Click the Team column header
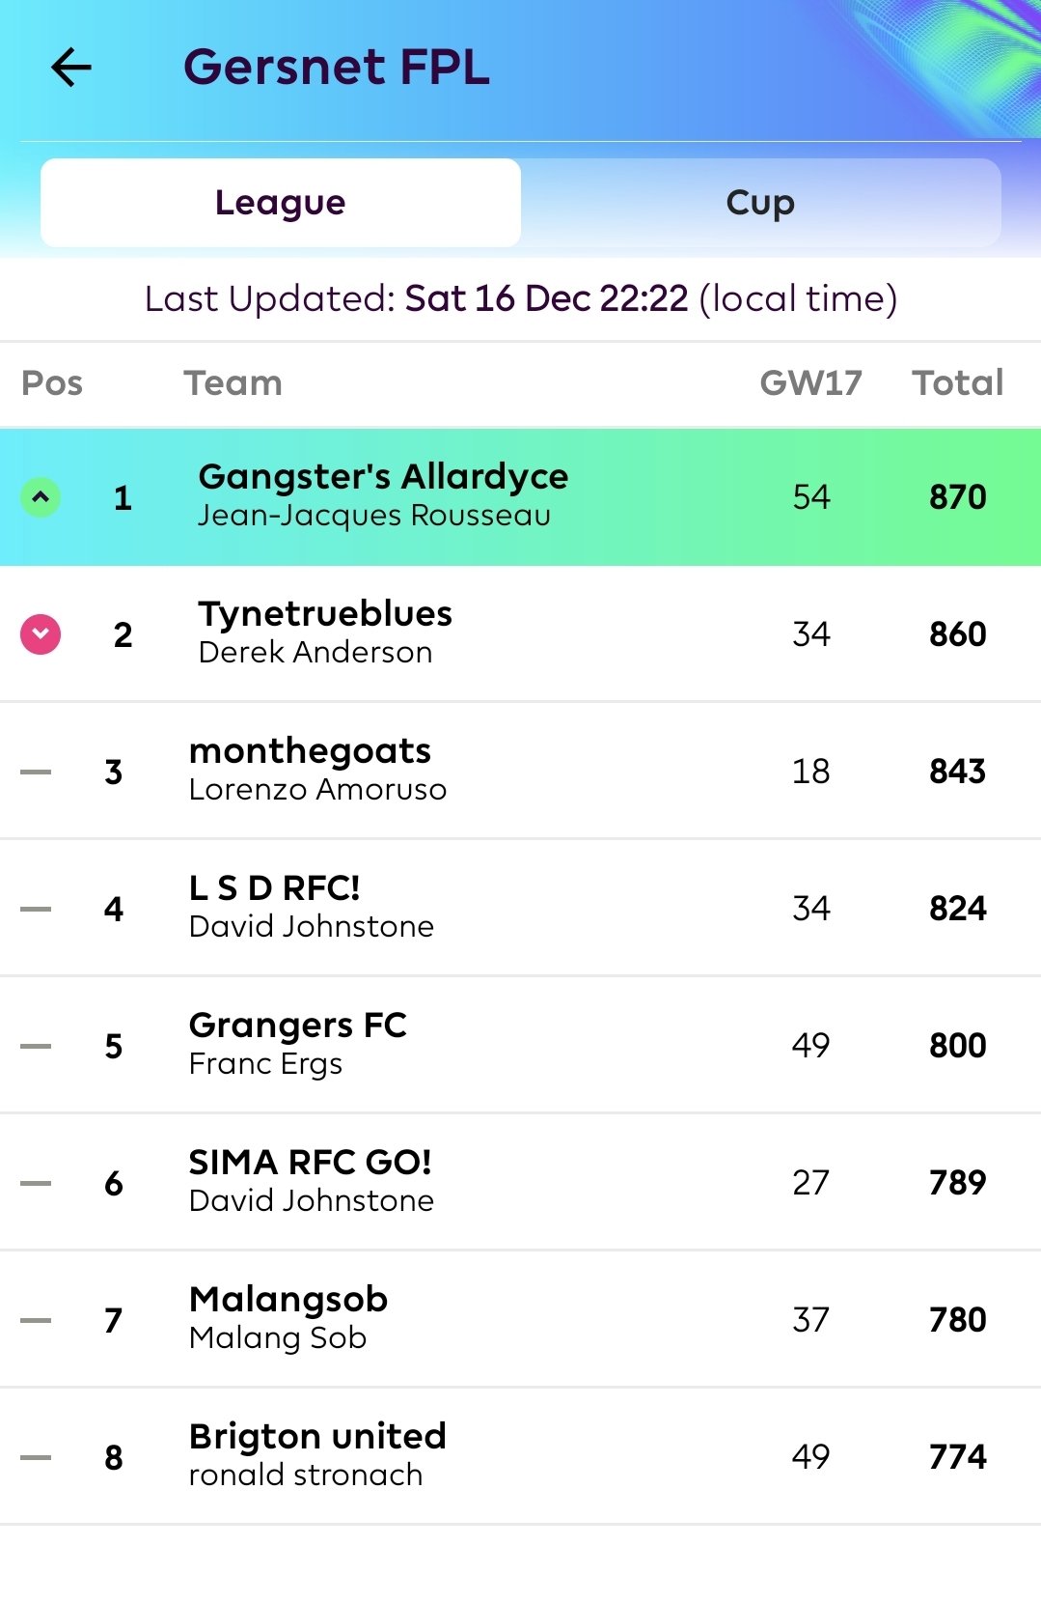Screen dimensions: 1041x1602 [x=233, y=383]
